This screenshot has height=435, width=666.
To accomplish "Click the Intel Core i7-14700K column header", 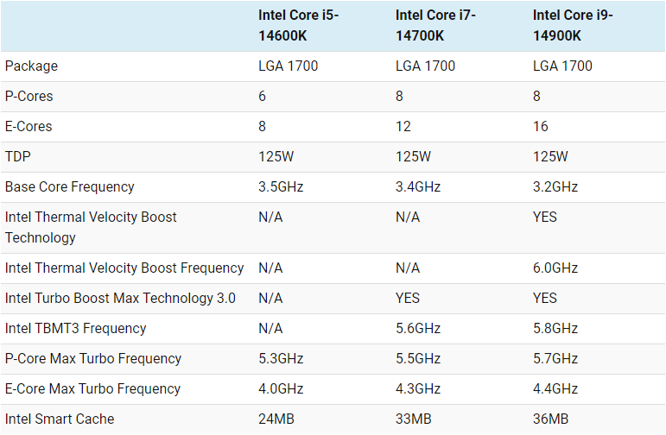I will tap(435, 25).
